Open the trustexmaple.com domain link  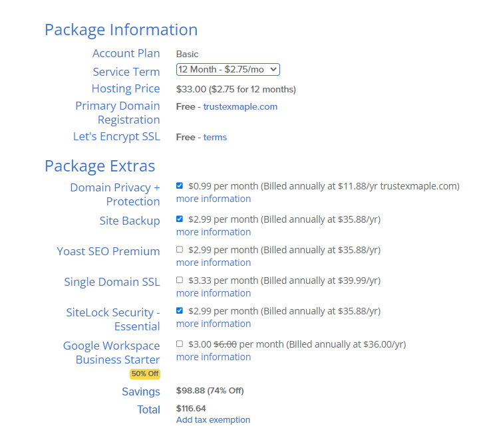click(x=240, y=106)
